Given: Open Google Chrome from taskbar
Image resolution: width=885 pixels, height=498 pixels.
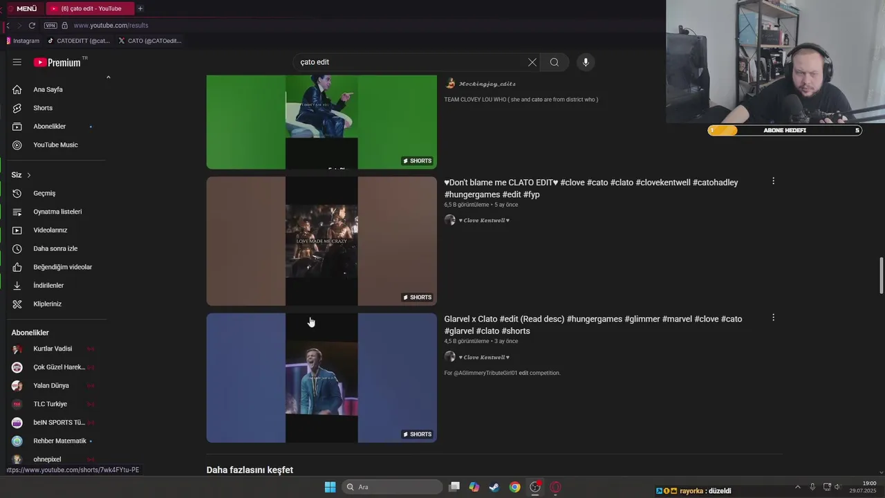Looking at the screenshot, I should pos(515,487).
